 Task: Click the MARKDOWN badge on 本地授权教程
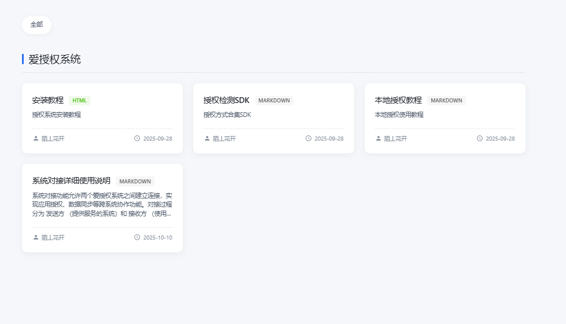pos(446,101)
